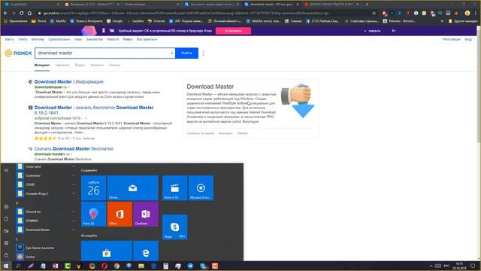Click the pink Установить banner button
The height and width of the screenshot is (271, 481).
tap(233, 31)
